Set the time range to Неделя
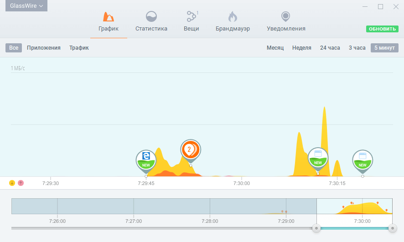This screenshot has width=404, height=242. [x=302, y=48]
